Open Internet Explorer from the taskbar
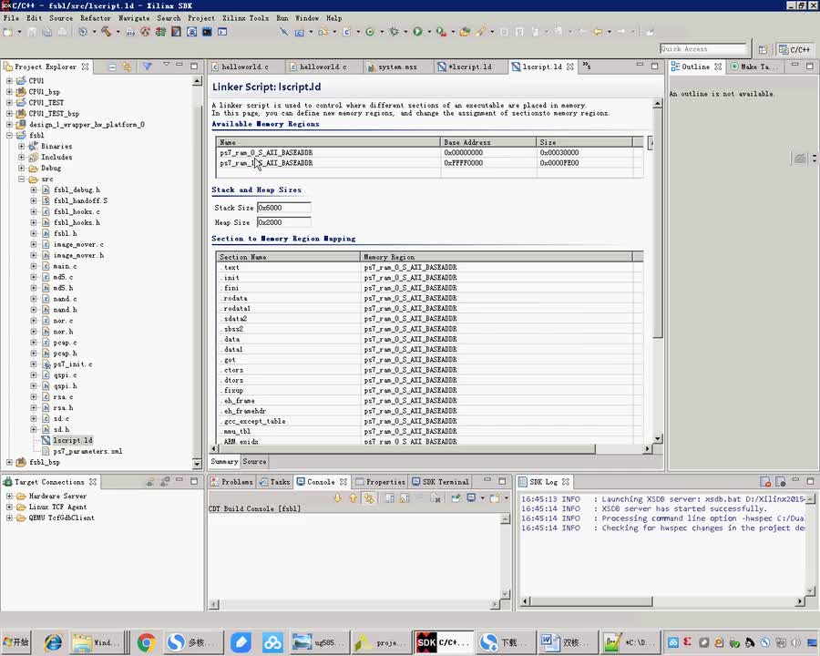820x656 pixels. 52,641
